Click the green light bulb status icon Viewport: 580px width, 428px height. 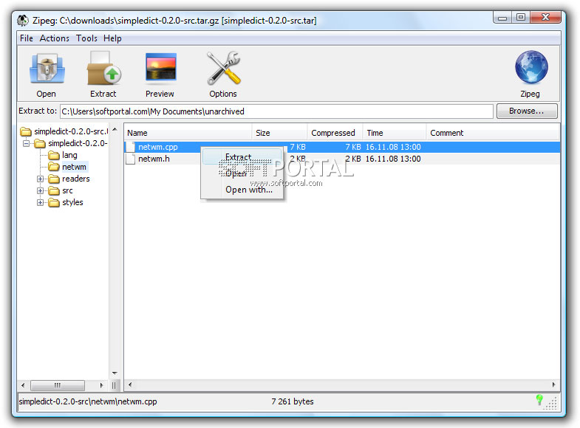pyautogui.click(x=539, y=399)
